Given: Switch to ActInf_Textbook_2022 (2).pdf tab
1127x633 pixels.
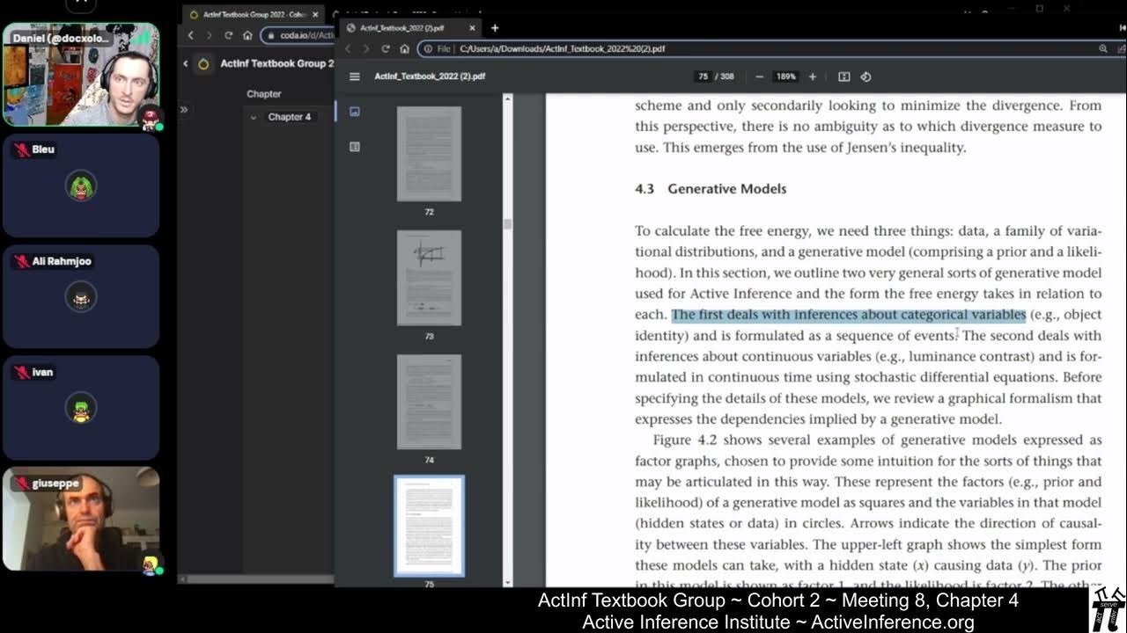Looking at the screenshot, I should point(411,28).
